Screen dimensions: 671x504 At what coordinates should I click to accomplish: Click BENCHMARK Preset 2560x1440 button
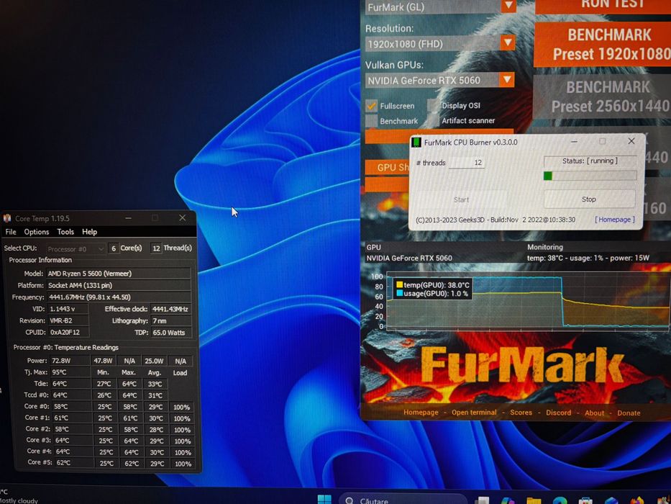[x=603, y=96]
